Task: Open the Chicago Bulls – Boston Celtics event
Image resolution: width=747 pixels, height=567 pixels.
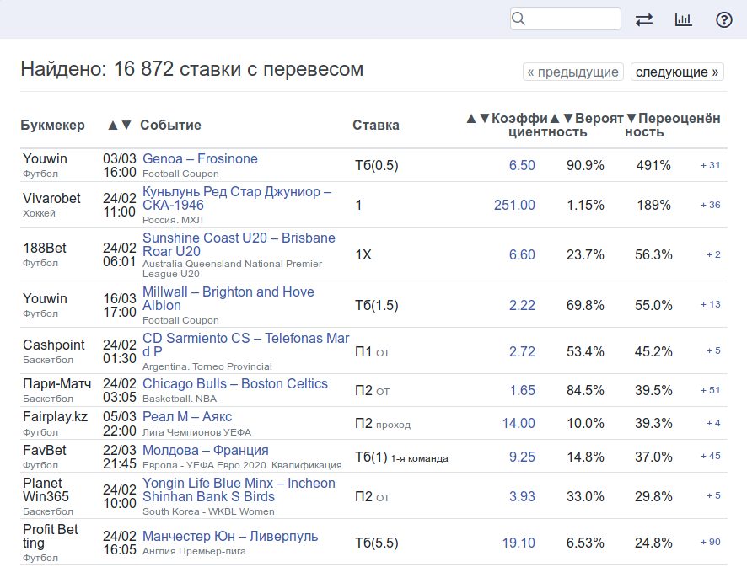Action: pyautogui.click(x=234, y=383)
